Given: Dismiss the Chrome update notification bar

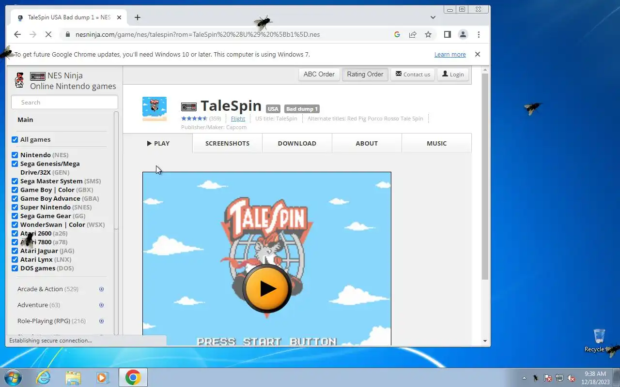Looking at the screenshot, I should [478, 54].
